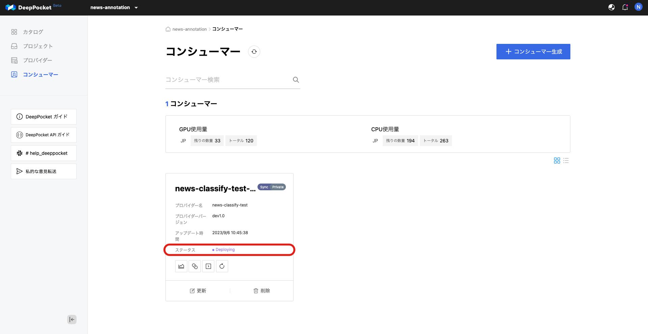The height and width of the screenshot is (334, 648).
Task: Click the Private badge
Action: tap(278, 187)
